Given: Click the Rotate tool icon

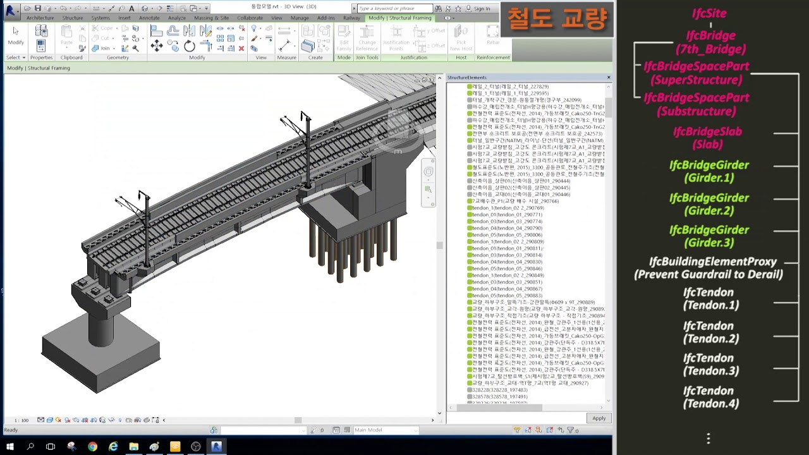Looking at the screenshot, I should [x=190, y=46].
